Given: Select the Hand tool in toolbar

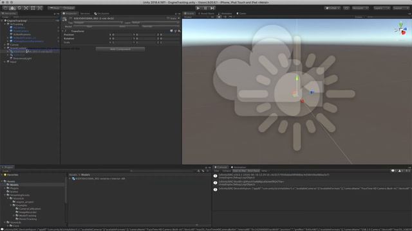Looking at the screenshot, I should [x=5, y=8].
